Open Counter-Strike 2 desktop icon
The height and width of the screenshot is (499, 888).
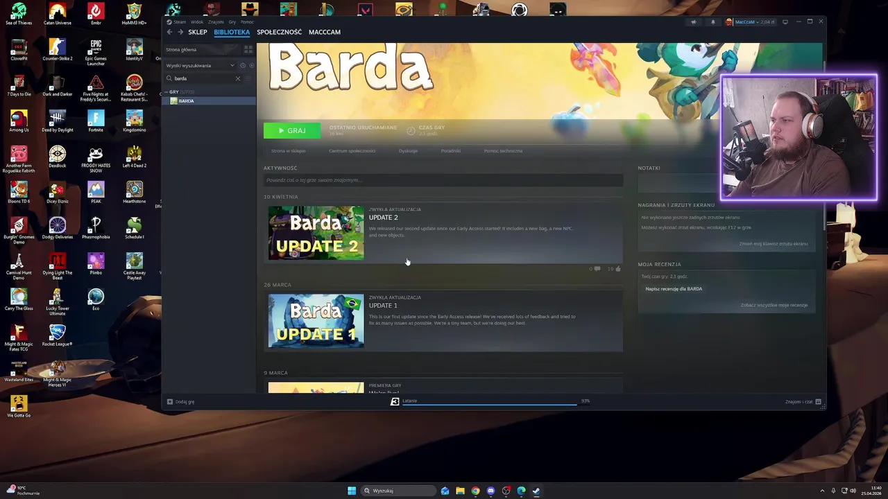tap(58, 49)
